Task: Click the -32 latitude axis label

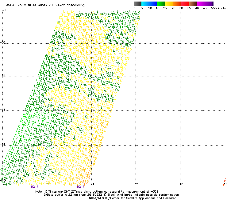Action: pos(3,42)
